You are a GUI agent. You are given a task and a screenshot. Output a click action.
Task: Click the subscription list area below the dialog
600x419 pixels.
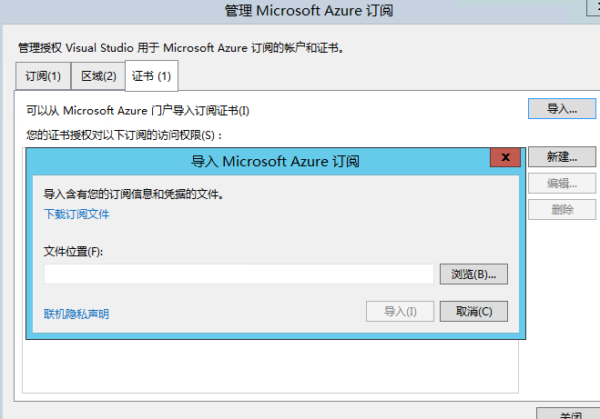(x=270, y=366)
